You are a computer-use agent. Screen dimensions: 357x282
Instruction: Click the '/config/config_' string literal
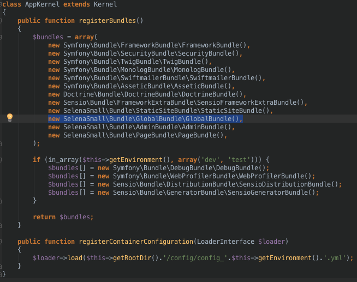(x=195, y=258)
